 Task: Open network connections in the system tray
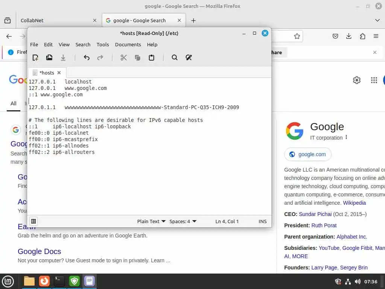pos(348,281)
